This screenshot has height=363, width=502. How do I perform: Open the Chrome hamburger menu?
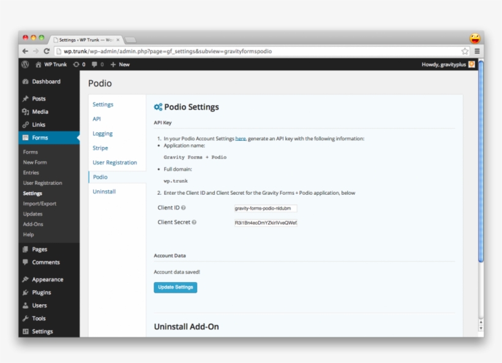477,51
